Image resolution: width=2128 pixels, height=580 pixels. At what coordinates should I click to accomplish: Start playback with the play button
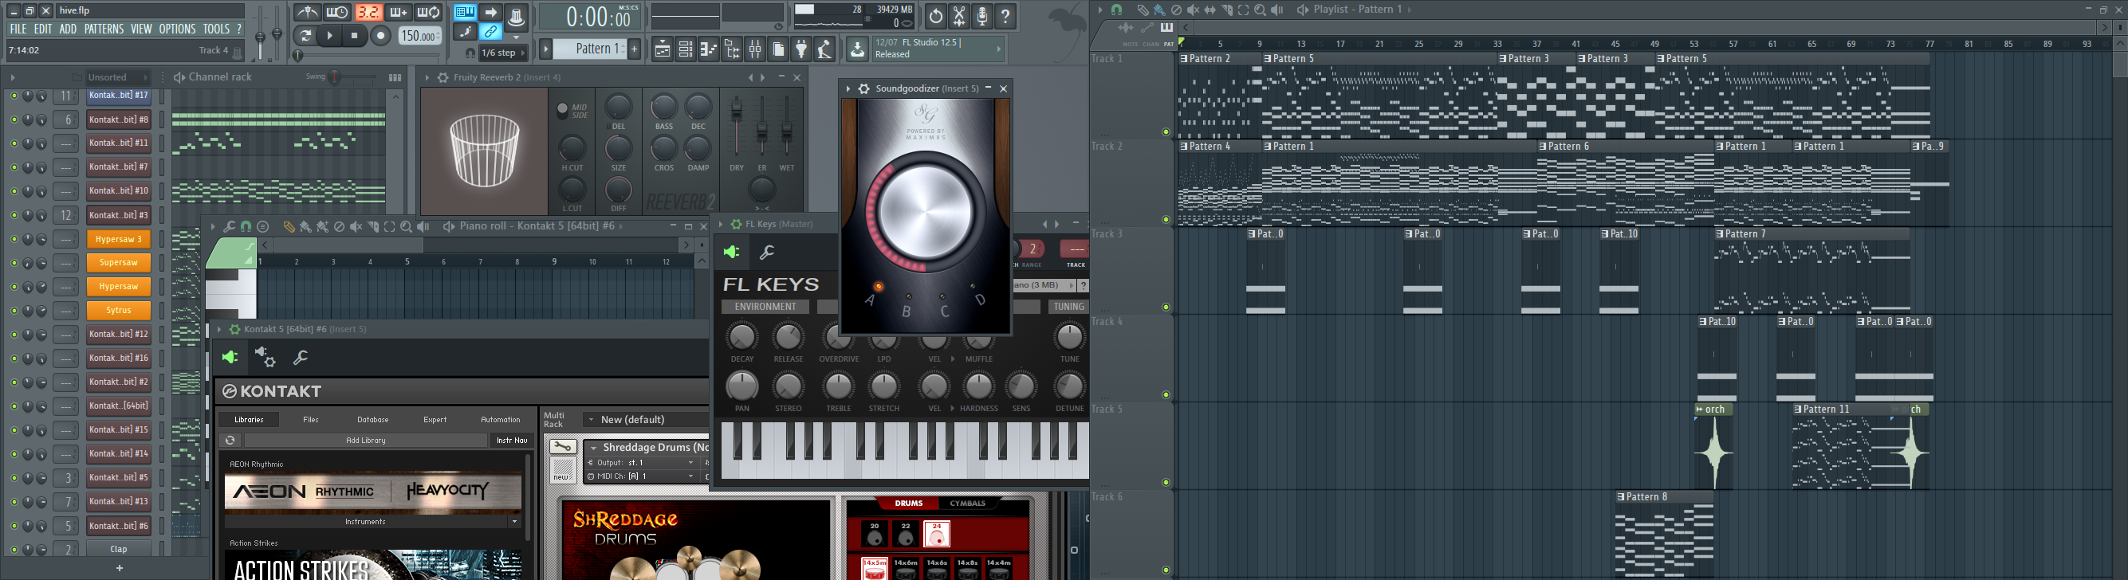click(329, 36)
